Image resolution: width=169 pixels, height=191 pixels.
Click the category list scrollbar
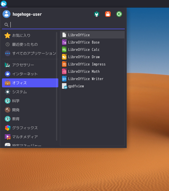click(57, 86)
